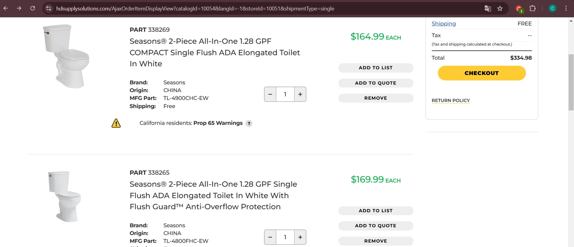
Task: Remove part 338269 from cart
Action: coord(376,98)
